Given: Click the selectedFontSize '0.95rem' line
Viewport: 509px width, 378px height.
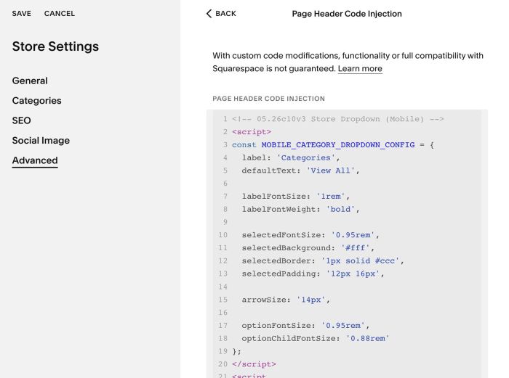Looking at the screenshot, I should coord(310,235).
